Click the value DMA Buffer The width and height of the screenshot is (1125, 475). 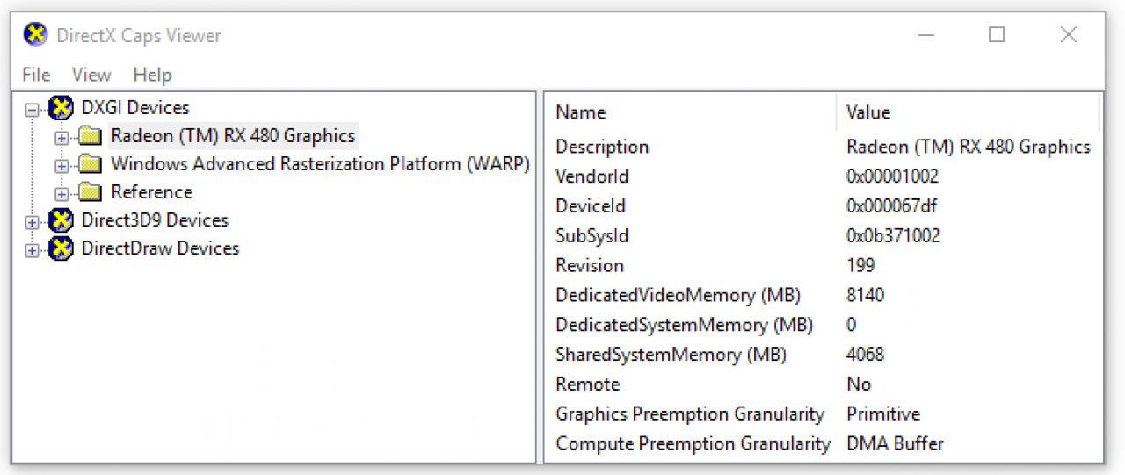[x=895, y=443]
